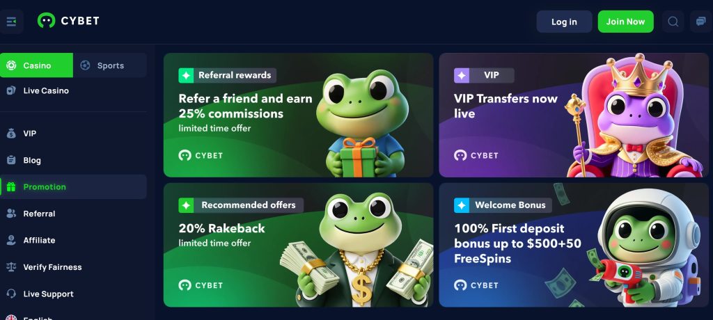The width and height of the screenshot is (713, 320).
Task: Open the Welcome Bonus deposit banner
Action: (x=574, y=245)
